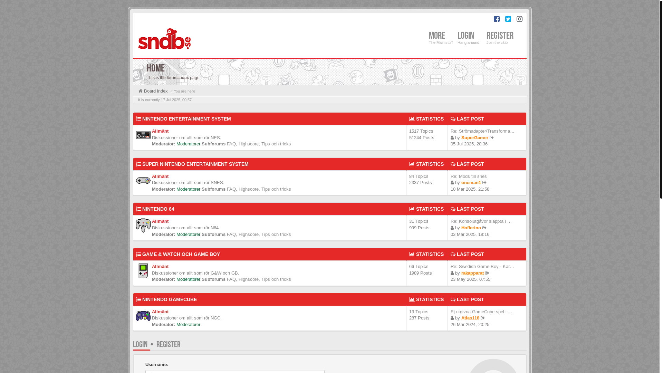663x373 pixels.
Task: Open Moderatorer group in GameCube row
Action: 188,325
